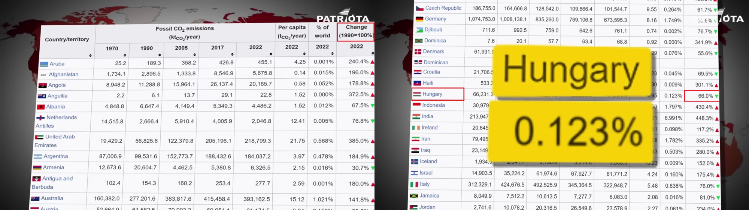Click the Aruba flag icon

coord(44,64)
